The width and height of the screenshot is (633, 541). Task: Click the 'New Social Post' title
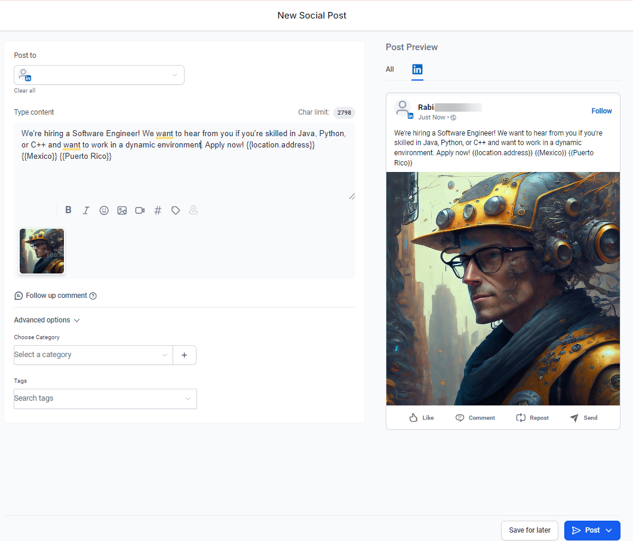click(x=312, y=16)
